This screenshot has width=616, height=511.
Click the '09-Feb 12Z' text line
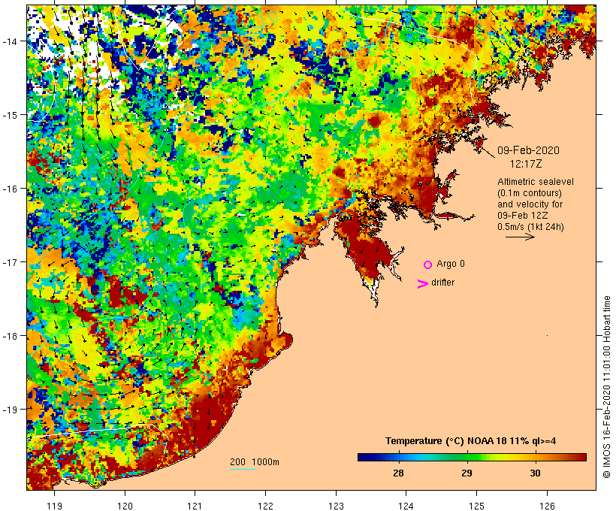(x=523, y=216)
